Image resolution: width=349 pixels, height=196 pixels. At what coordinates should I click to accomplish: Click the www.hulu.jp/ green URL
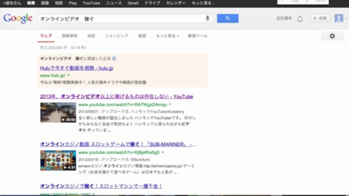pyautogui.click(x=53, y=75)
